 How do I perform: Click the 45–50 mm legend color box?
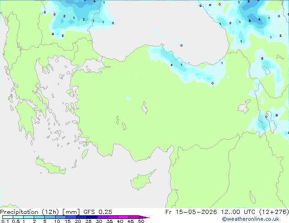134,217
